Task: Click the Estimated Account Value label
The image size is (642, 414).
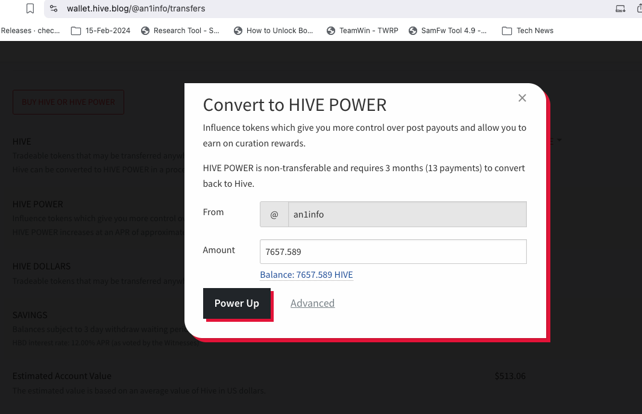Action: click(62, 376)
